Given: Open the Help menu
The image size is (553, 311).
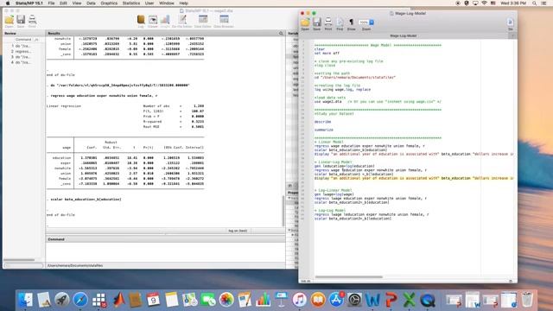Looking at the screenshot, I should click(x=184, y=3).
